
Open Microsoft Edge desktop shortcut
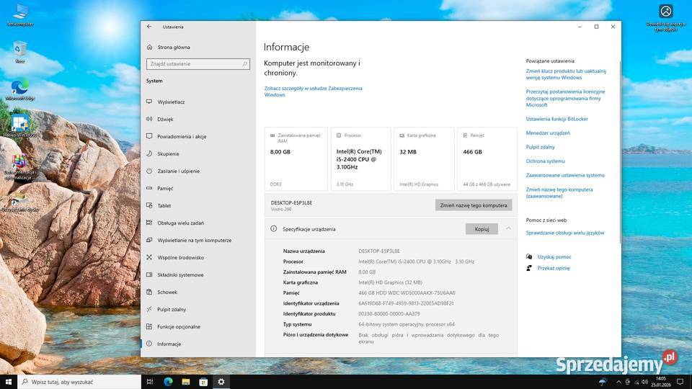[20, 89]
